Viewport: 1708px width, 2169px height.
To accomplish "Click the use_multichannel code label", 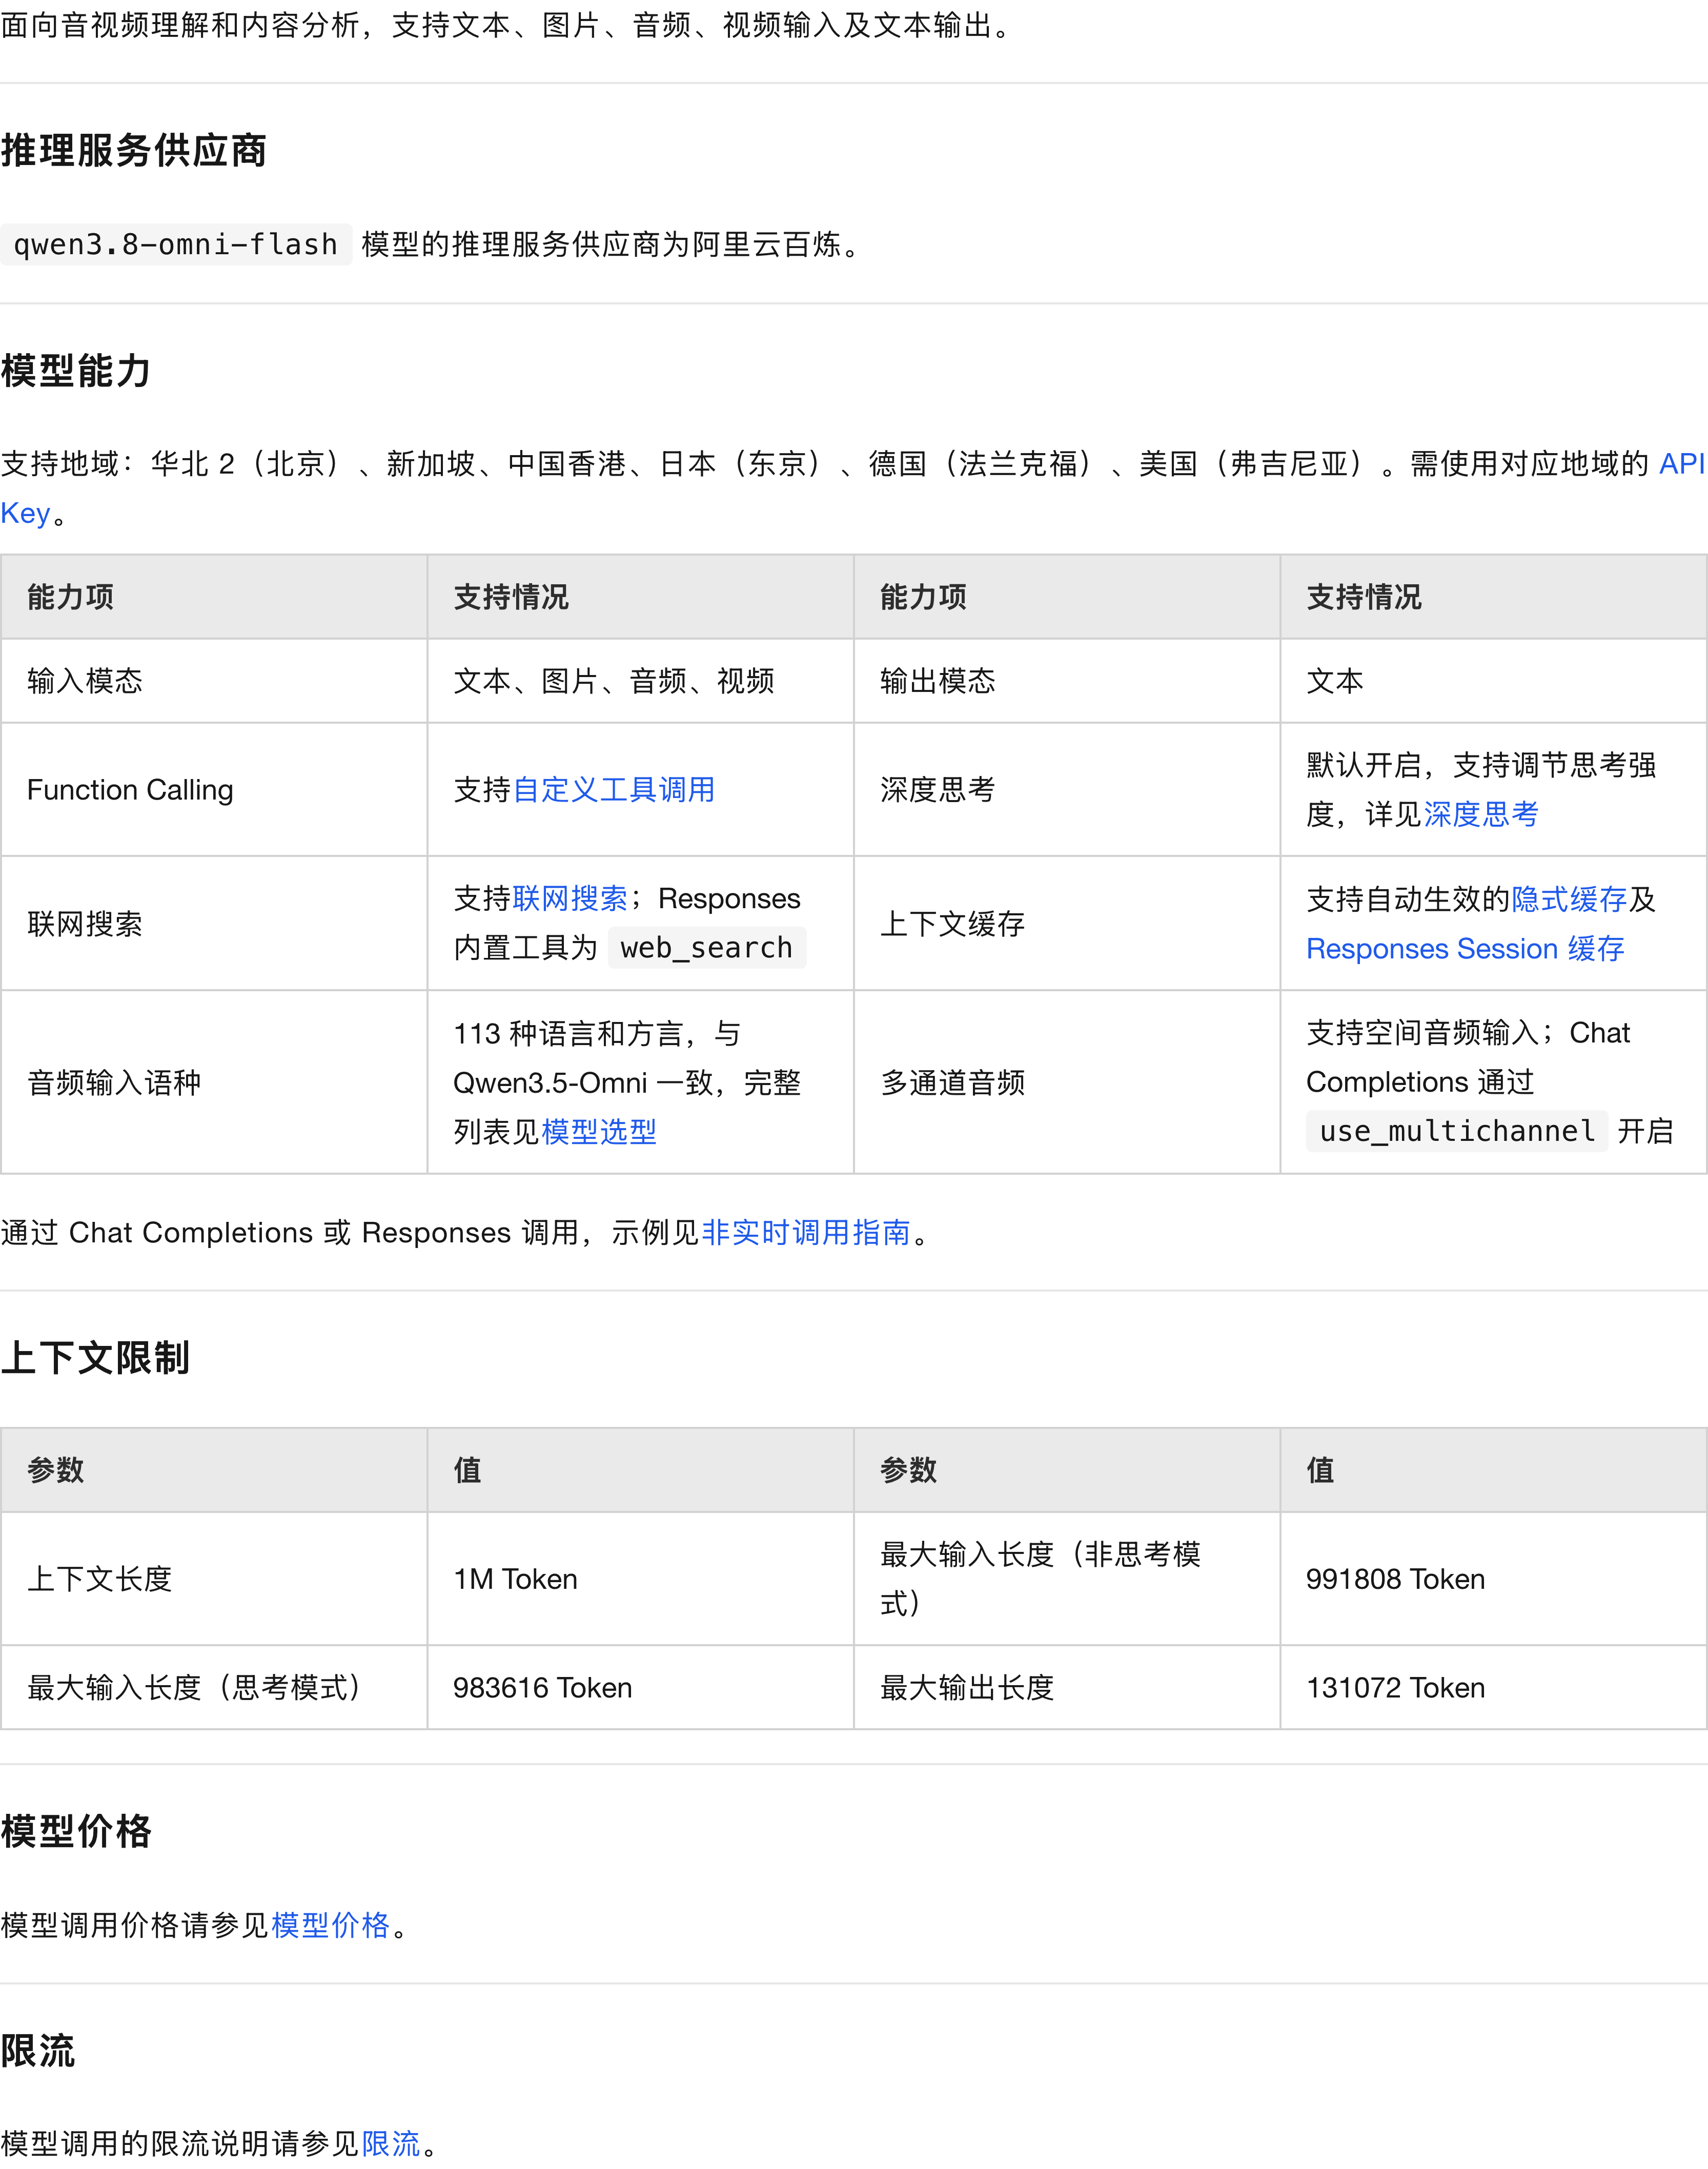I will pos(1457,1131).
